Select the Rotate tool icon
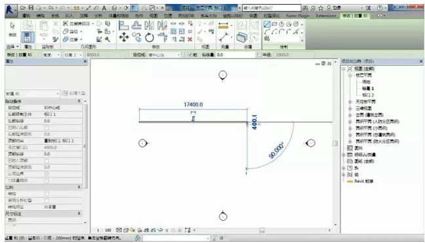Viewport: 425px width, 243px height. click(x=150, y=37)
